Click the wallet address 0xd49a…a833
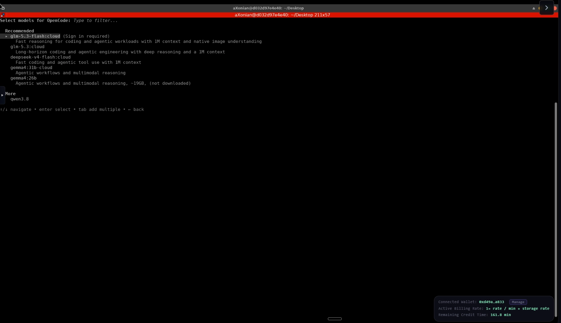 point(492,302)
